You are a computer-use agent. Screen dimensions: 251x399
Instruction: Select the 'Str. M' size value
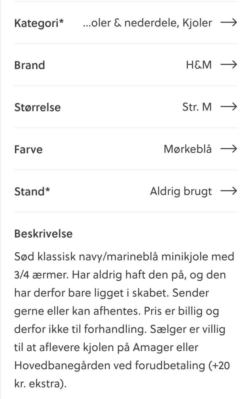197,107
